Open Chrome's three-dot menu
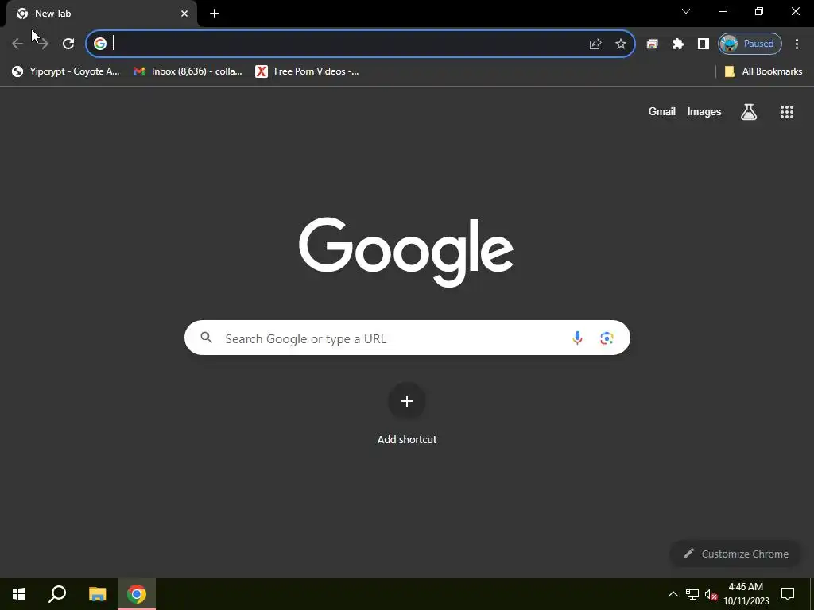The image size is (814, 610). (x=797, y=44)
